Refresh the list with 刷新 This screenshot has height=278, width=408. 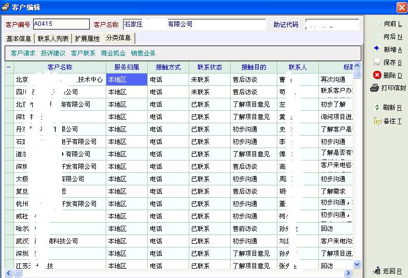click(x=377, y=108)
